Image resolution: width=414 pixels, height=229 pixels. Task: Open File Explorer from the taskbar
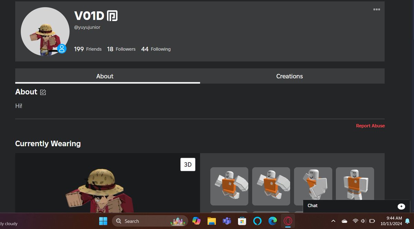[x=211, y=221]
